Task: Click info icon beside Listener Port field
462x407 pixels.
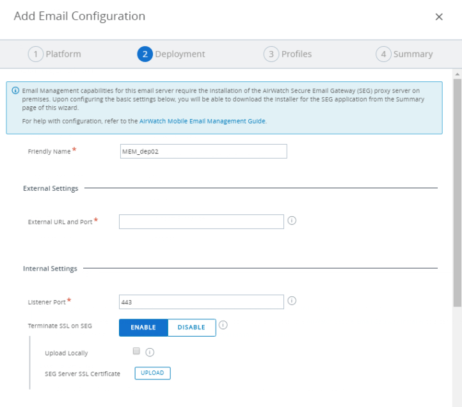Action: tap(292, 301)
